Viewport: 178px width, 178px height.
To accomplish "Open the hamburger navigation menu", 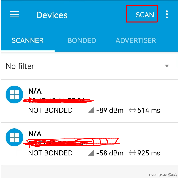I will click(14, 14).
